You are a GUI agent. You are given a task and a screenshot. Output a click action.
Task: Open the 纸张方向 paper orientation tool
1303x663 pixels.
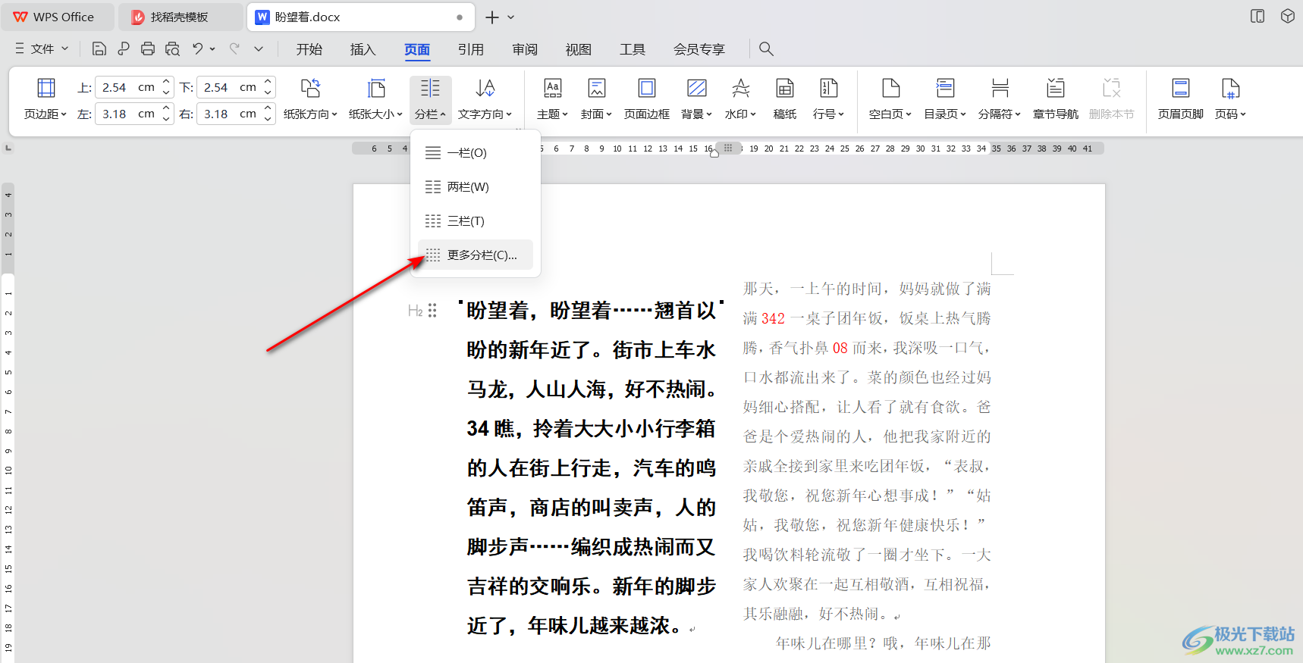click(310, 99)
